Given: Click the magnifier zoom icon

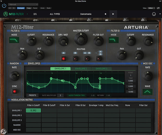Looking at the screenshot, I should tap(3, 131).
